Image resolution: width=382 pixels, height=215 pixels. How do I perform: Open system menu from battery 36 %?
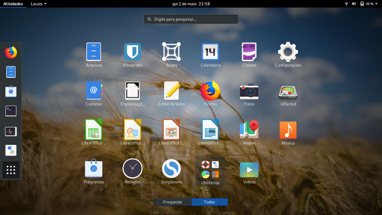[x=369, y=4]
